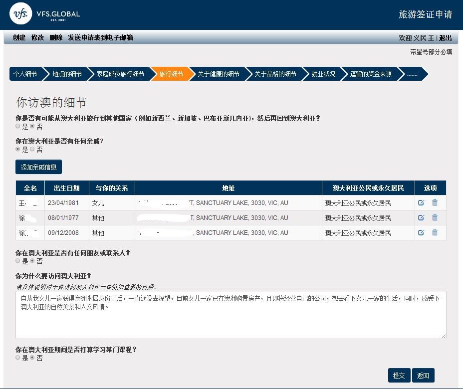Switch to 就业状况 step tab
The image size is (463, 389).
(x=323, y=74)
